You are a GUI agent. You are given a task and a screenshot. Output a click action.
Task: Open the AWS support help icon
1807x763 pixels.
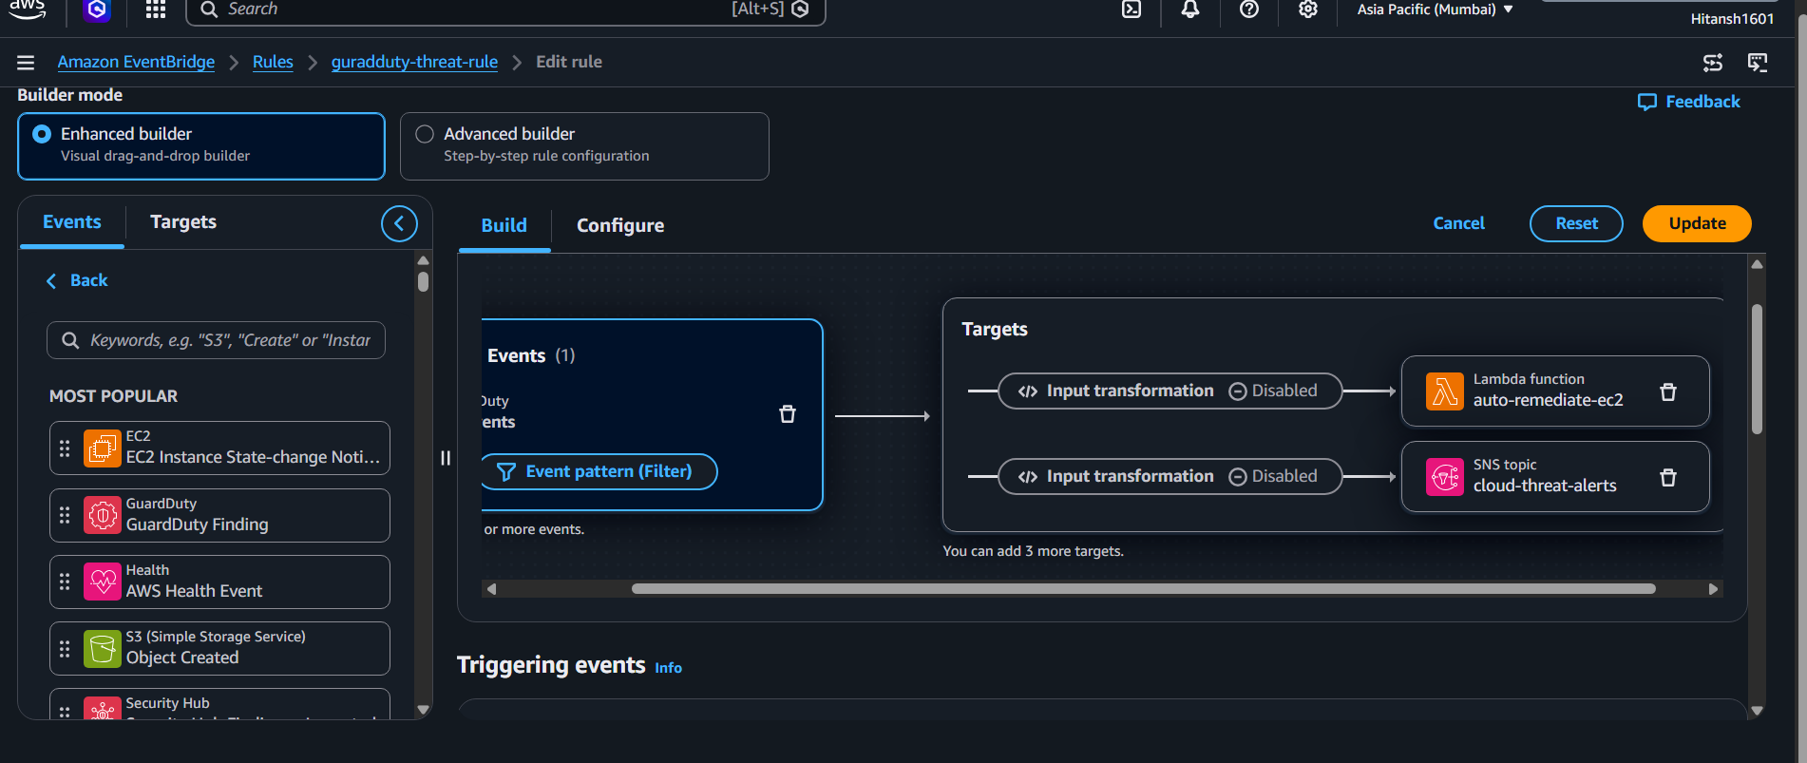[1249, 10]
